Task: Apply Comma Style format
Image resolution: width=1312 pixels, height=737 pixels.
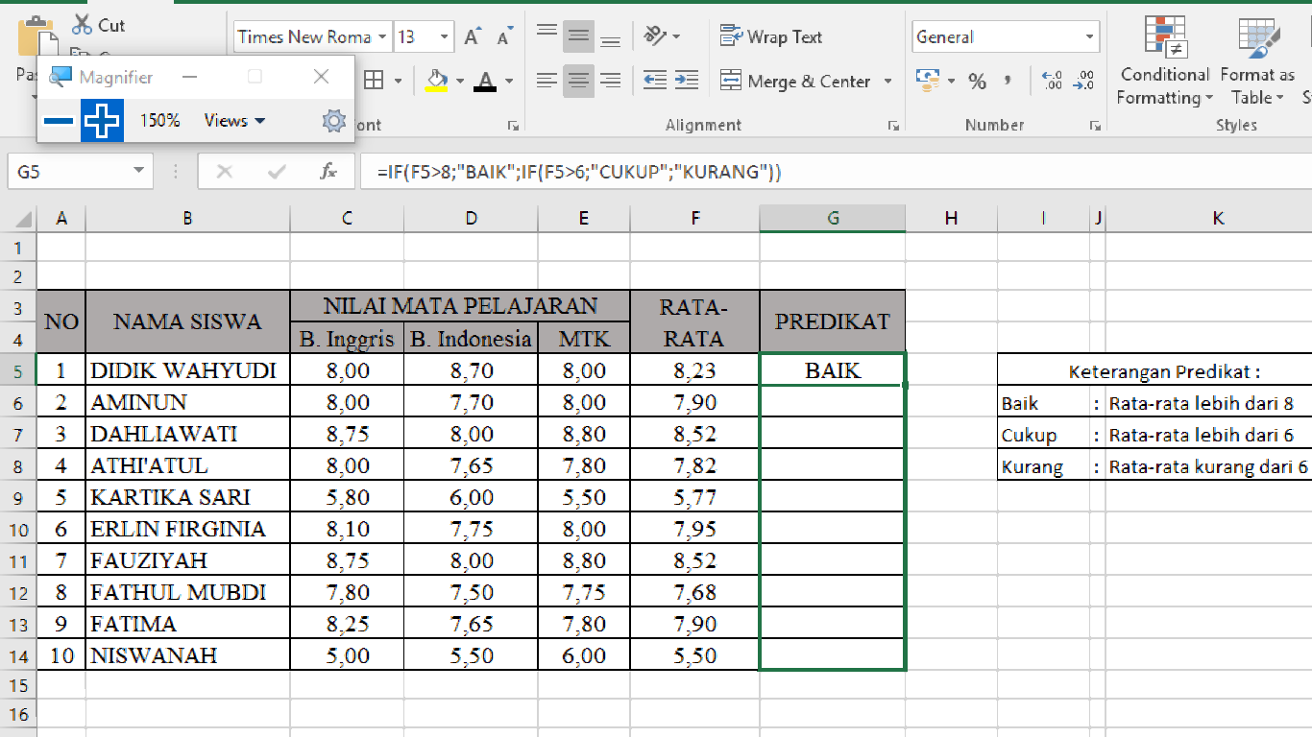Action: point(1008,81)
